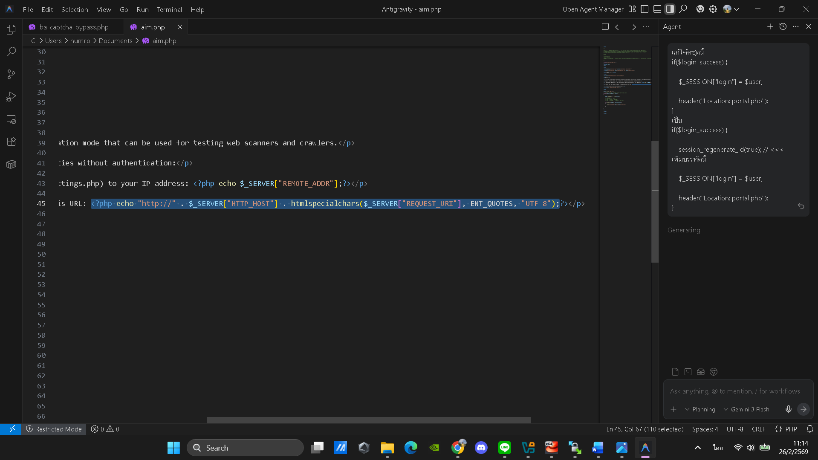Open the Run and Debug view
The image size is (818, 460).
click(12, 97)
